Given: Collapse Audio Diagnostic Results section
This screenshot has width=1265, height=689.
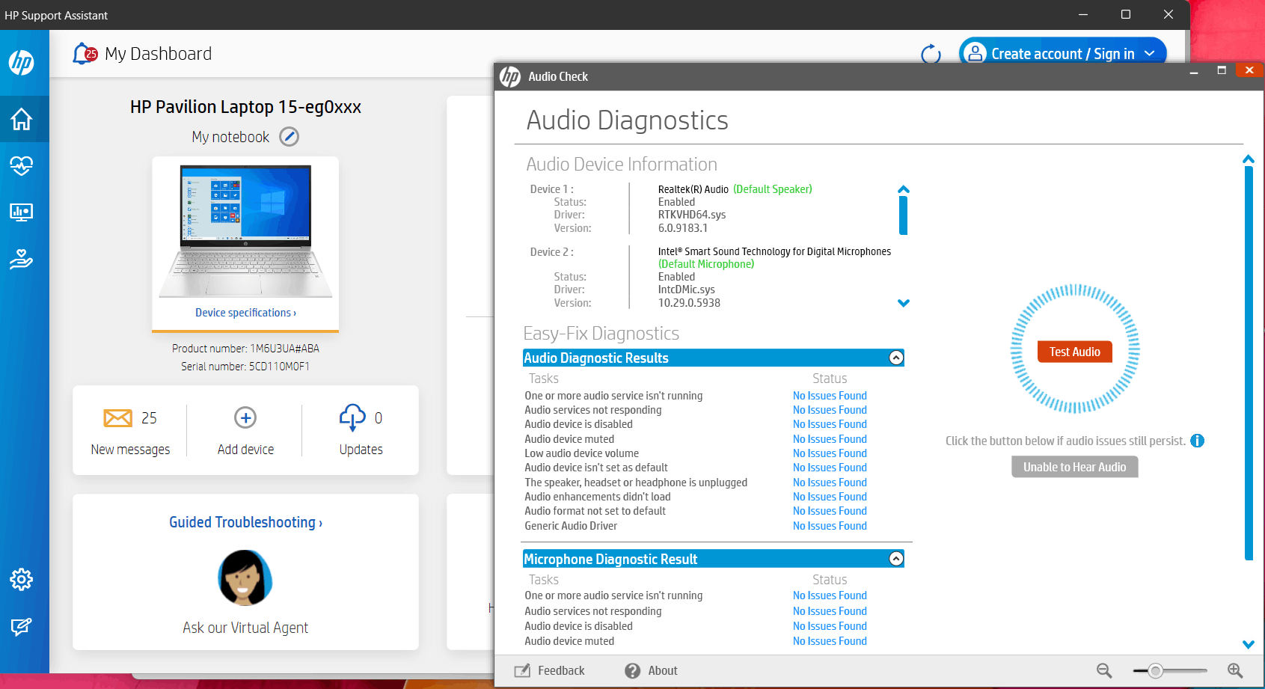Looking at the screenshot, I should pyautogui.click(x=896, y=358).
